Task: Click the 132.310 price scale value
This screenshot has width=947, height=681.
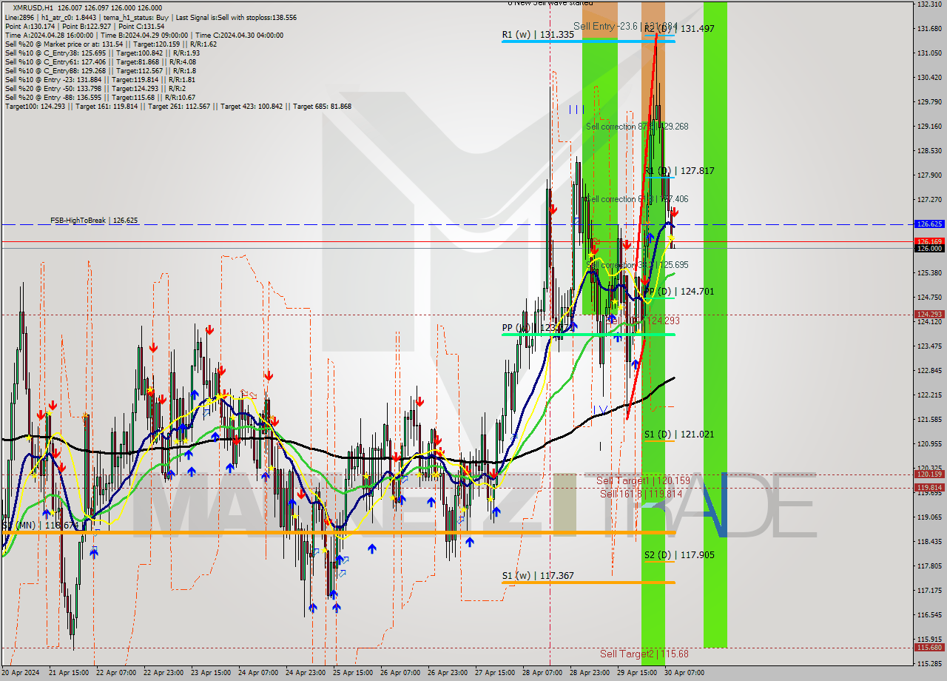Action: (x=929, y=4)
